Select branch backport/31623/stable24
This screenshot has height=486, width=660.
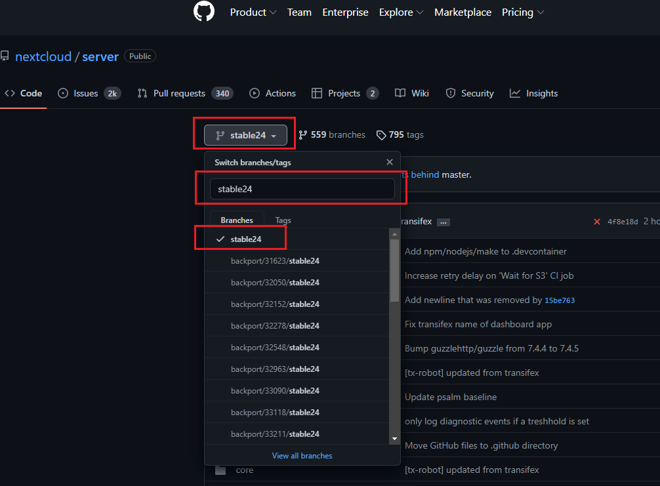coord(297,261)
